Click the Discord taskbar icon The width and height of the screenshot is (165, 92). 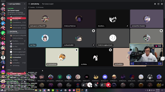pyautogui.click(x=44, y=90)
